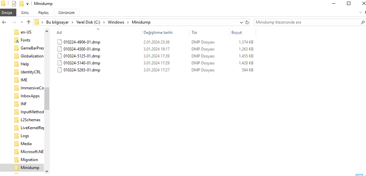
Task: Go back using the back arrow
Action: pyautogui.click(x=4, y=22)
